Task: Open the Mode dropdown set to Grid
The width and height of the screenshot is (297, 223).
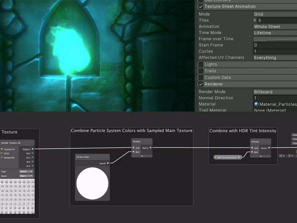Action: [275, 14]
